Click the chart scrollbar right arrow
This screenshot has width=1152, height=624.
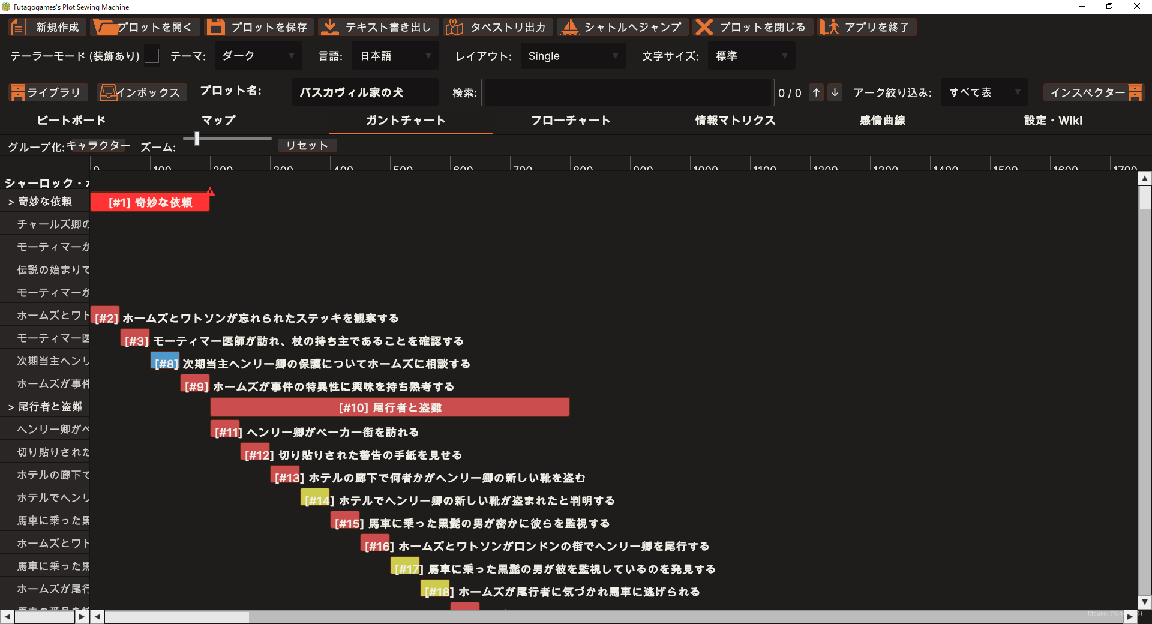(x=1130, y=617)
